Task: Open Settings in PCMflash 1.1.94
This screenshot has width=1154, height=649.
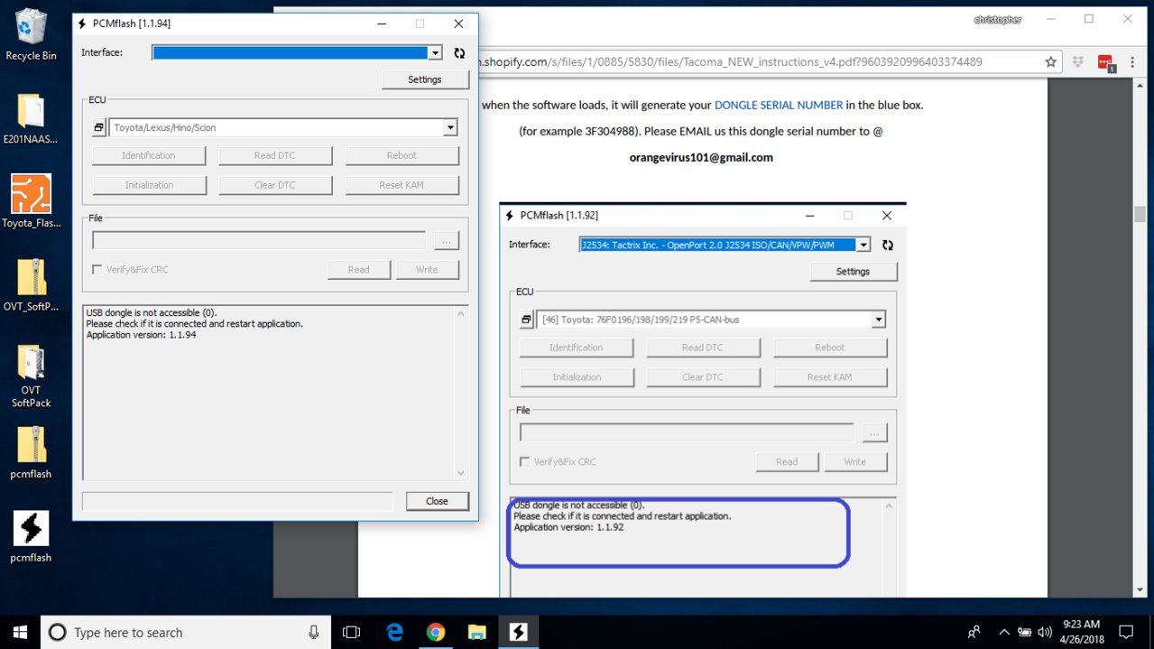Action: click(x=425, y=79)
